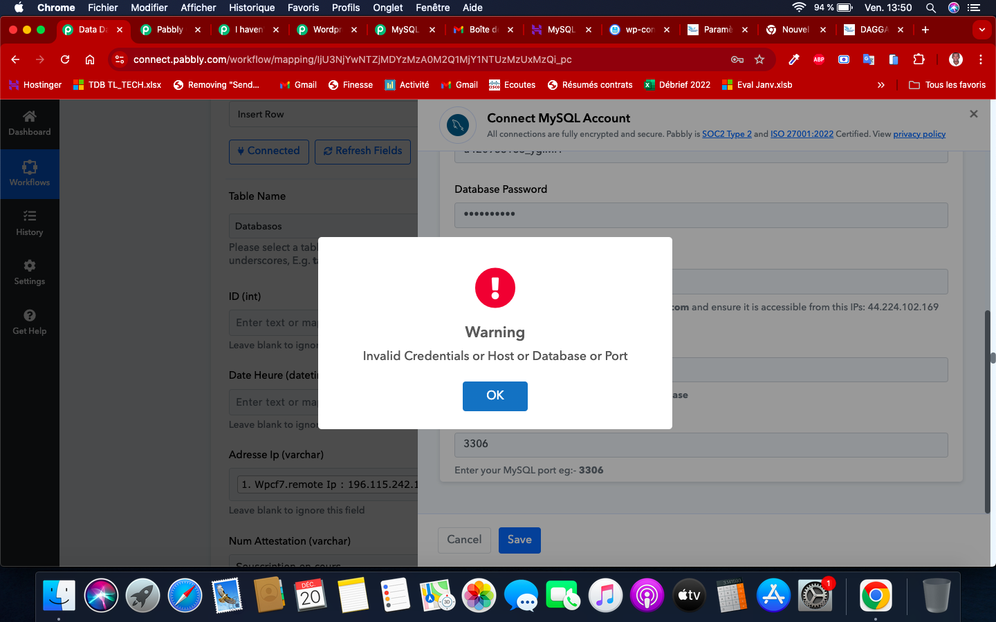Open Get Help in the Pabbly sidebar

(x=30, y=323)
